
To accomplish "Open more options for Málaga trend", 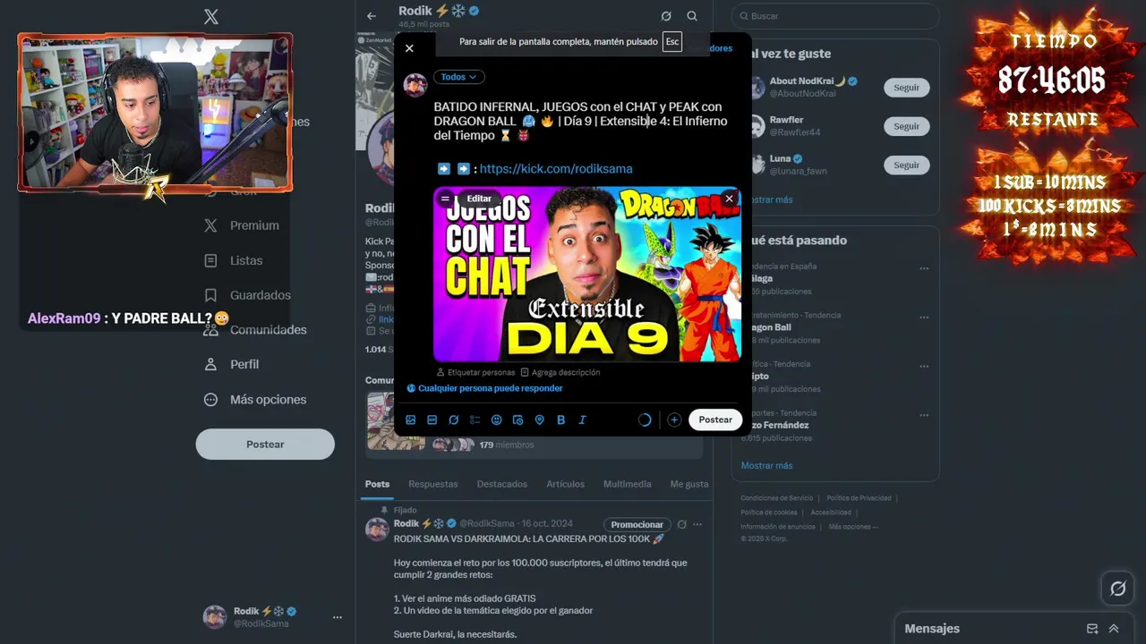I will 924,268.
